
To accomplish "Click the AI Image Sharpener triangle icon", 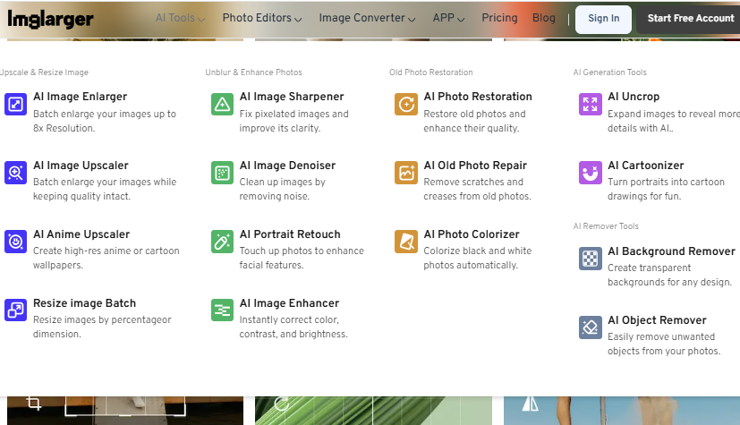I will coord(222,104).
